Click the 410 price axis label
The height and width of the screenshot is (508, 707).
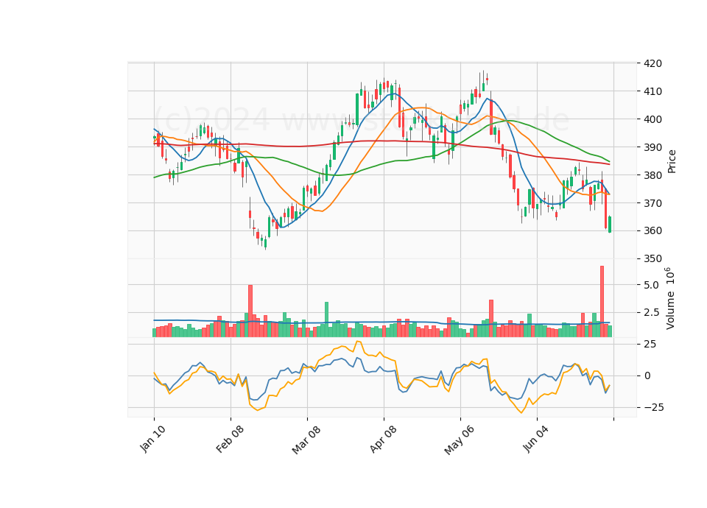tap(653, 91)
